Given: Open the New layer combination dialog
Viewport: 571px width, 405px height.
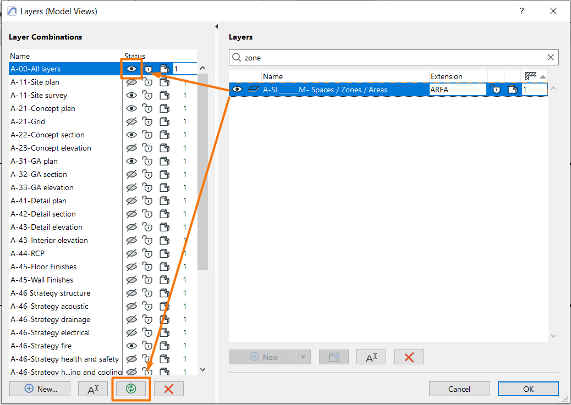Looking at the screenshot, I should click(40, 389).
